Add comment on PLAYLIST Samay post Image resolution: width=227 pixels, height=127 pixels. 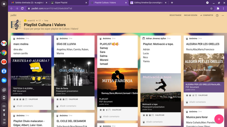coord(111,117)
